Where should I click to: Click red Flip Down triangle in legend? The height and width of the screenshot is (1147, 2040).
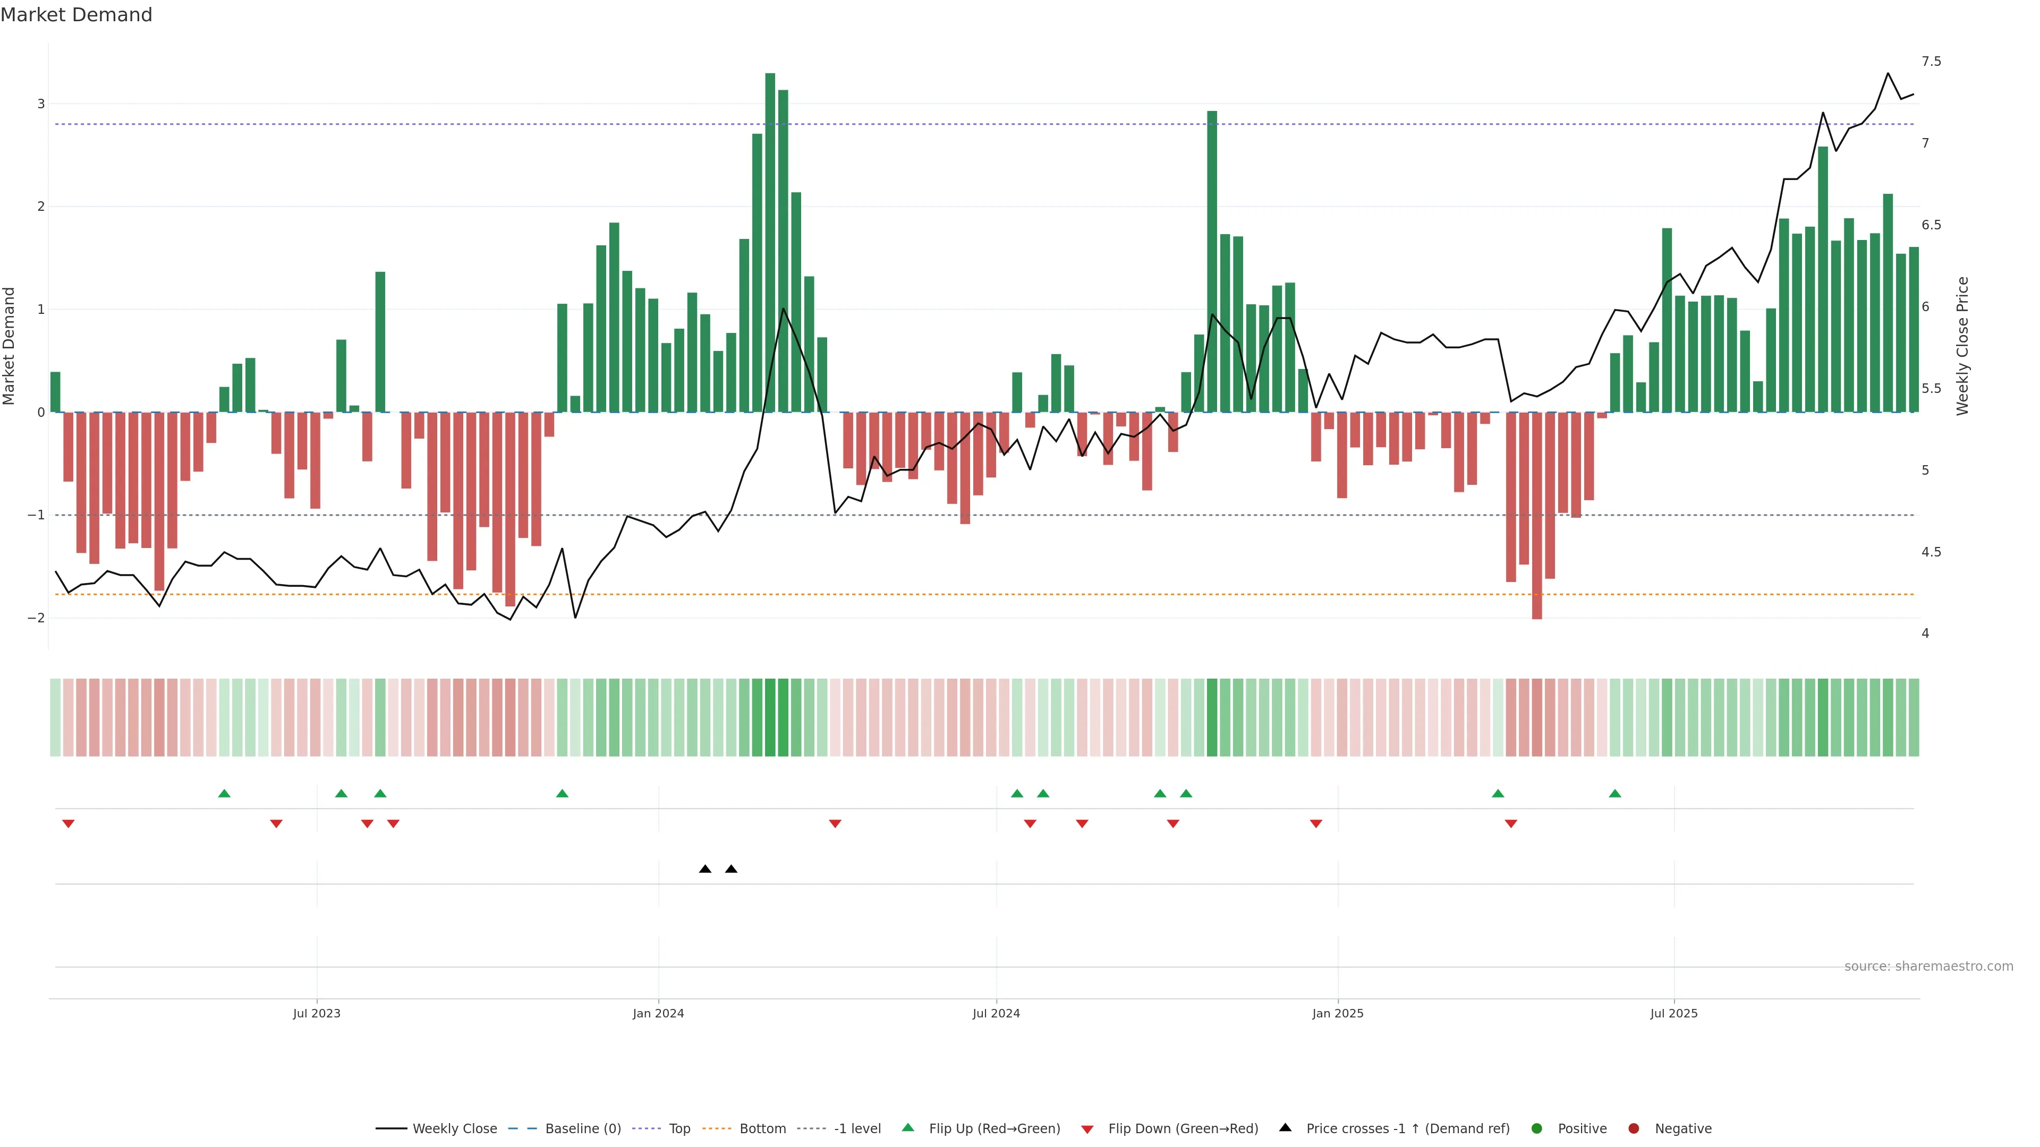click(x=1087, y=1129)
